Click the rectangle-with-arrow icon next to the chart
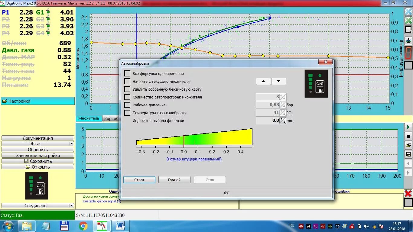The width and height of the screenshot is (413, 232). 408,30
